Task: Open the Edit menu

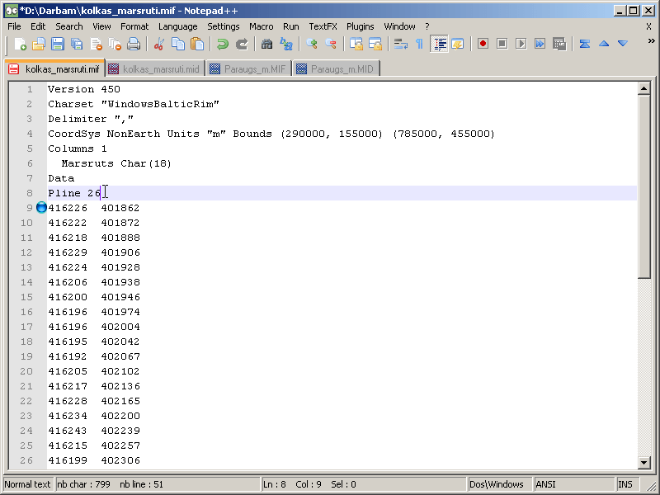Action: 38,26
